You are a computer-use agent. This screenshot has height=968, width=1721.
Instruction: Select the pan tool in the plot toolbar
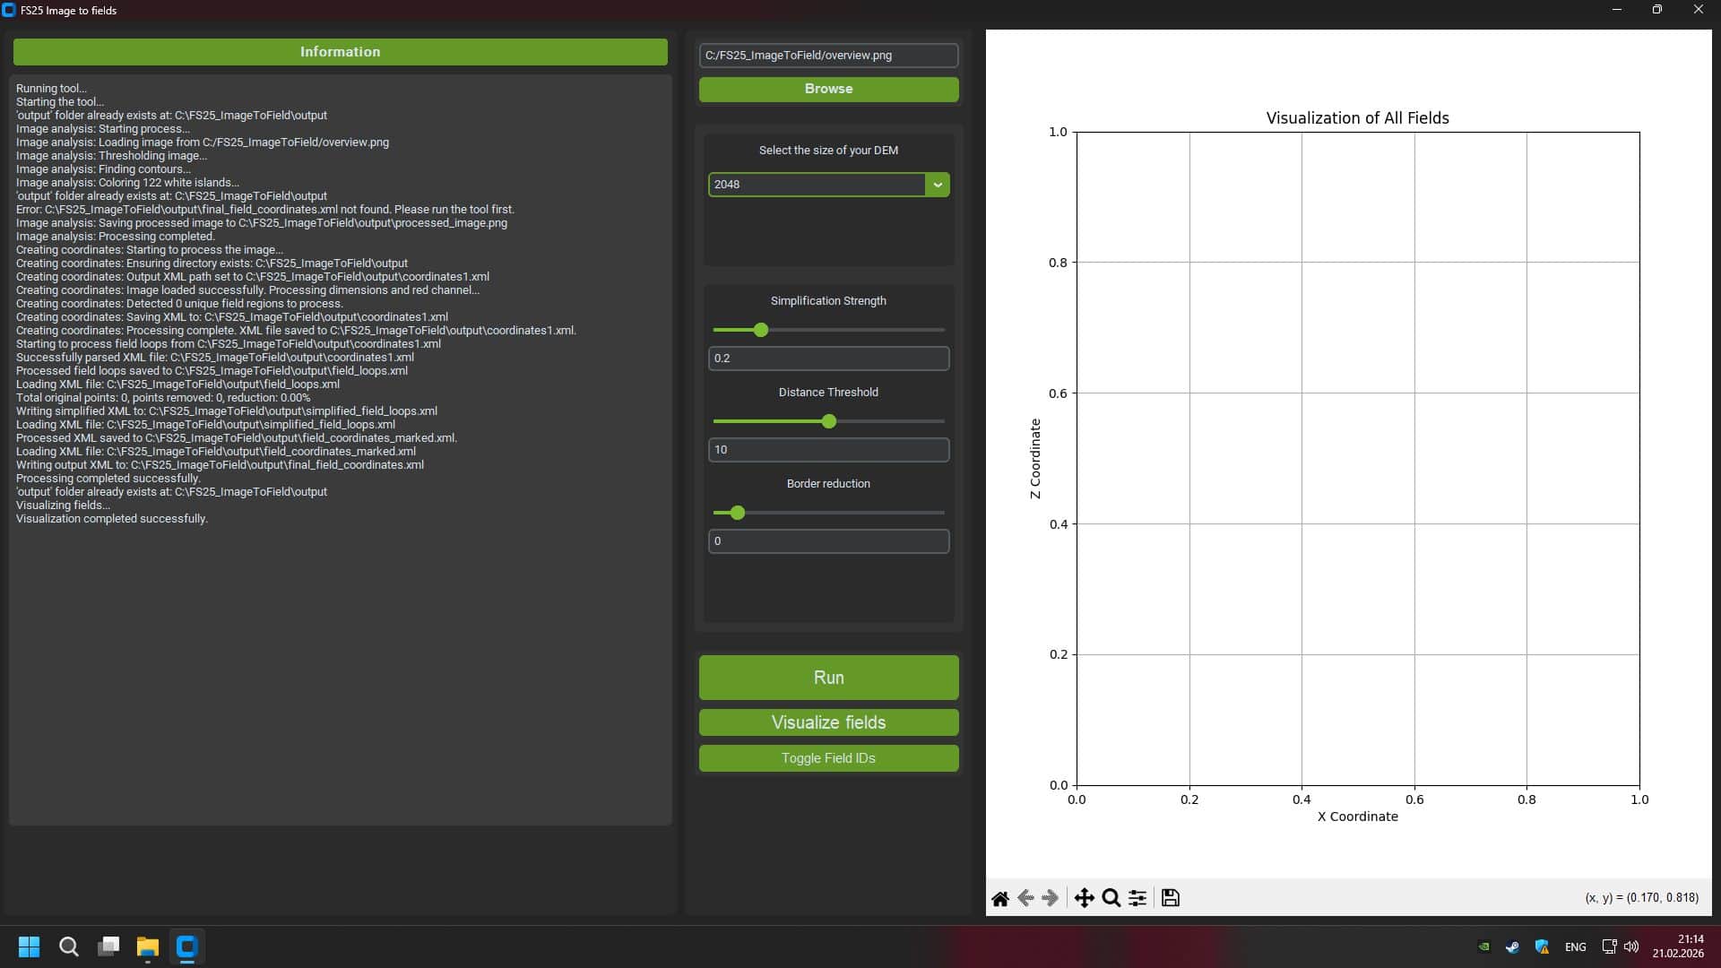[x=1085, y=898]
